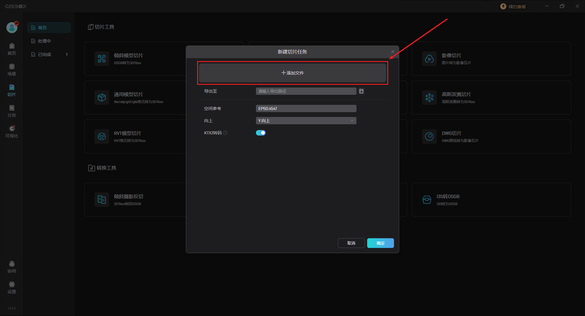Close the 新建切片任务 dialog

pyautogui.click(x=393, y=52)
